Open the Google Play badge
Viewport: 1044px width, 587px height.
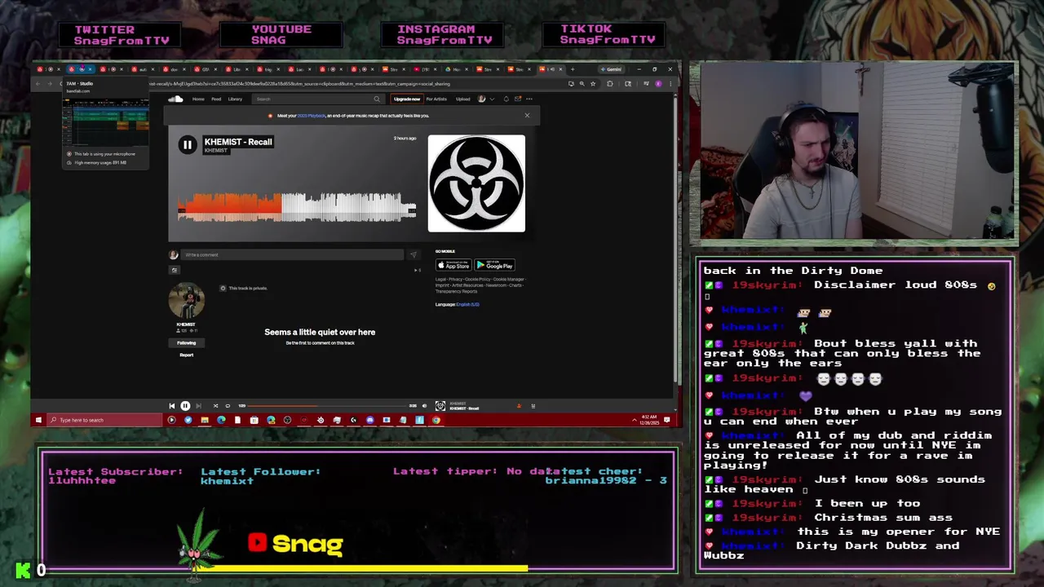coord(494,265)
